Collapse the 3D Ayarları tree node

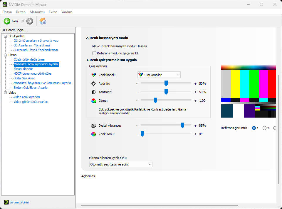click(5, 36)
